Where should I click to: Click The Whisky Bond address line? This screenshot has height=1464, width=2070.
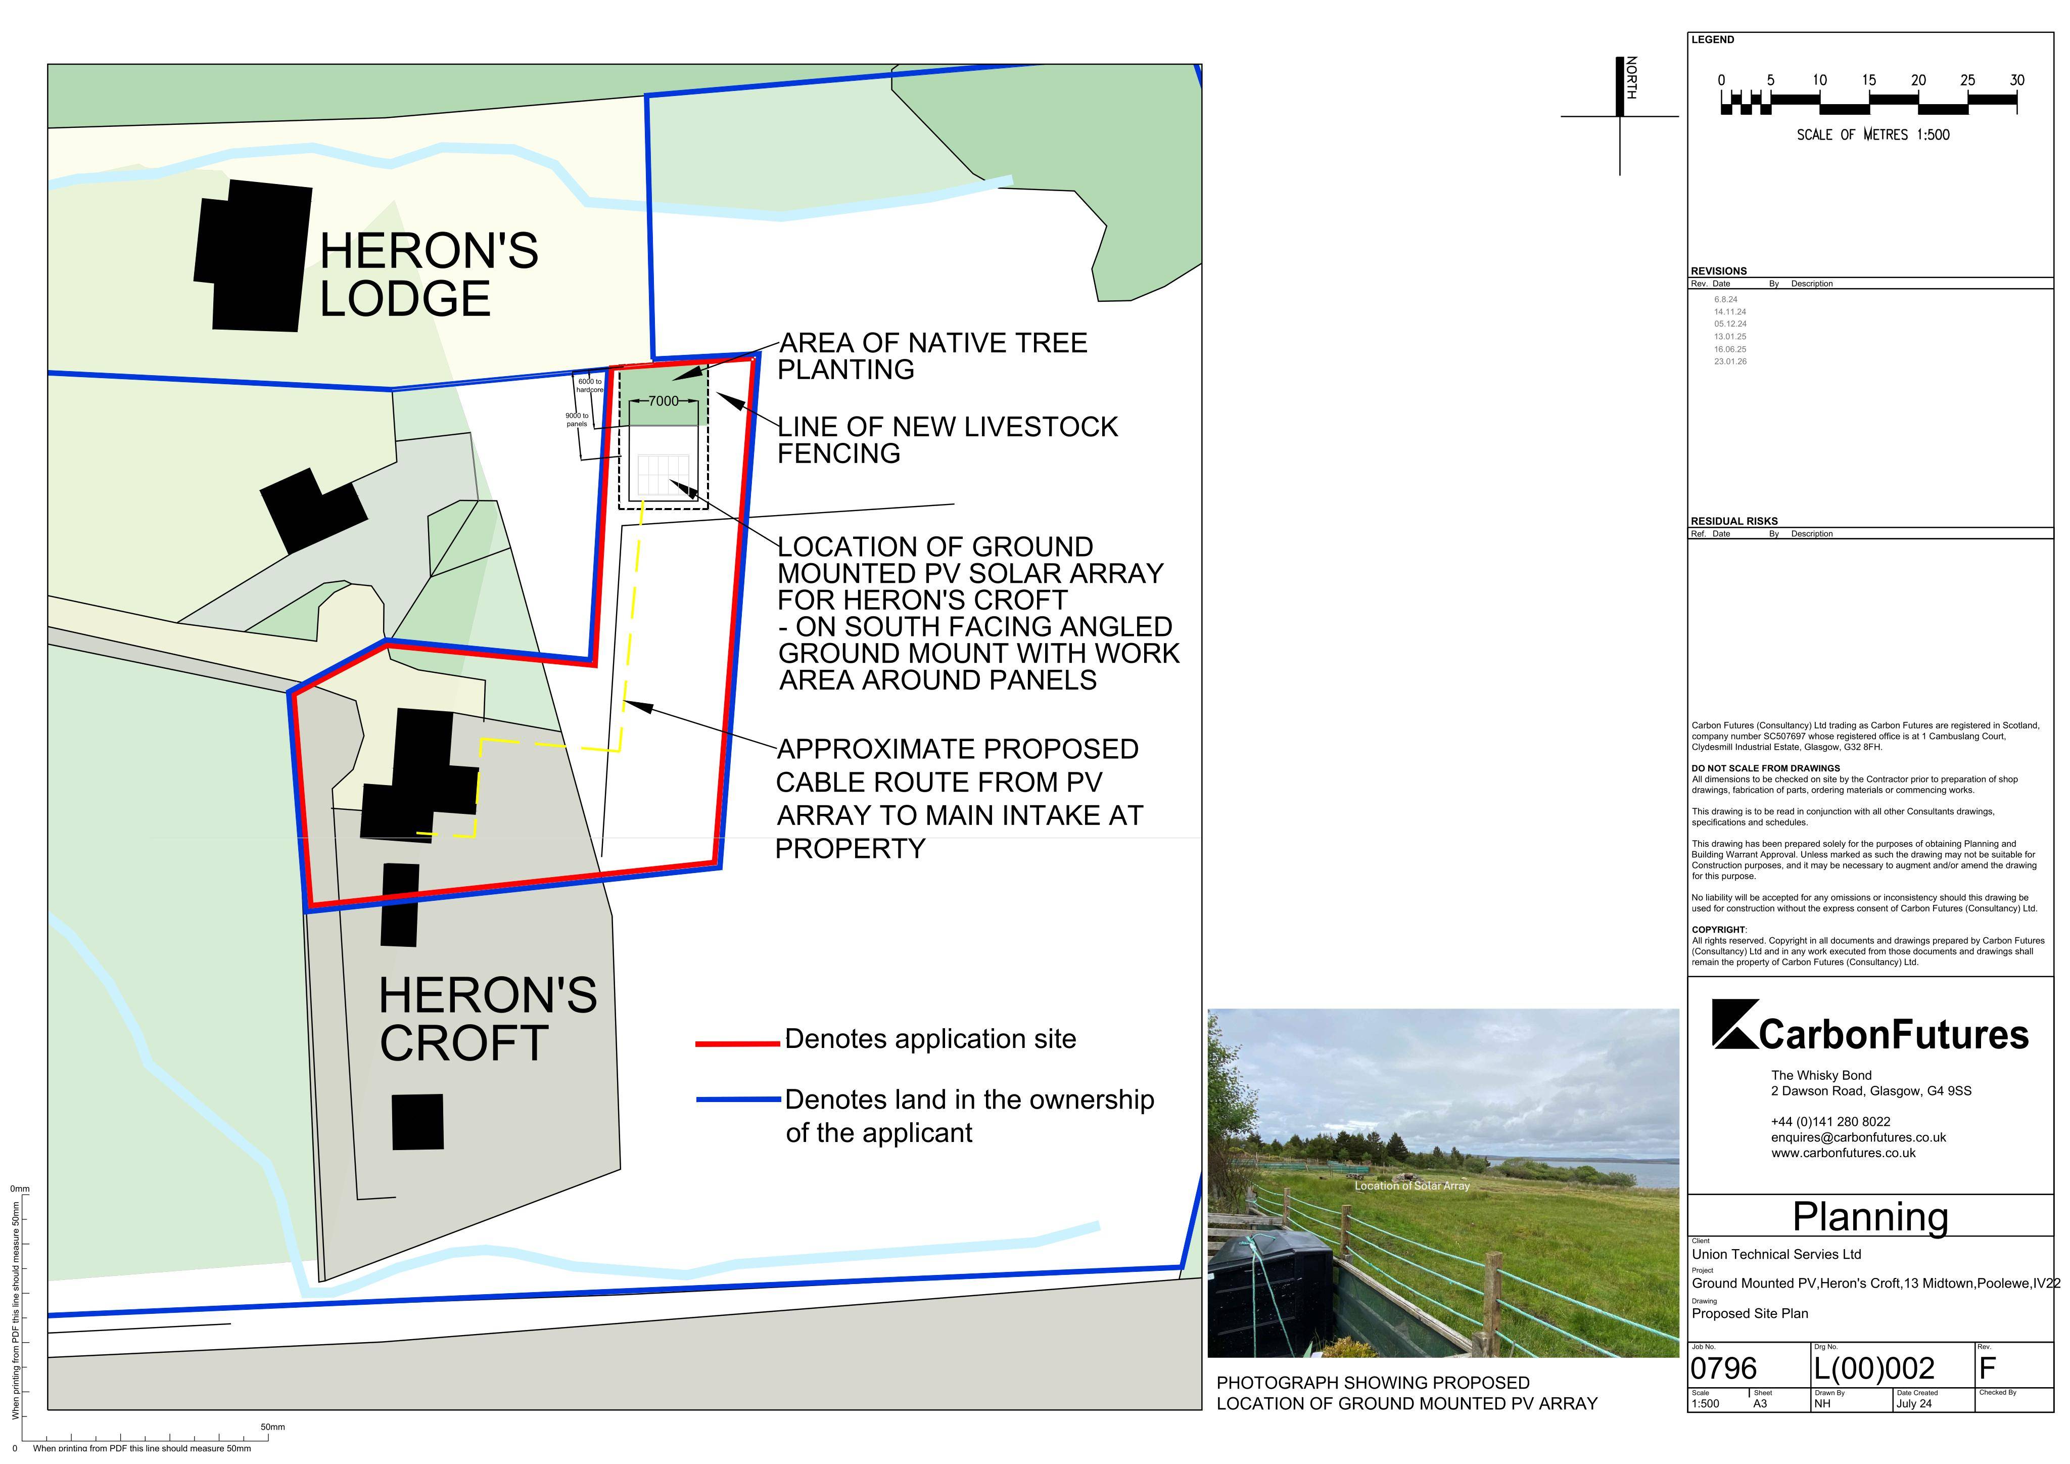tap(1821, 1075)
